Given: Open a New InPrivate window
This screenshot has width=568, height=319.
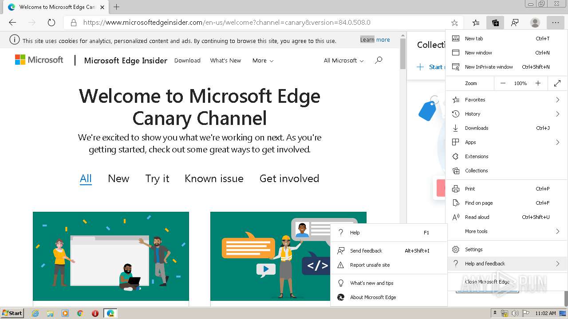Looking at the screenshot, I should click(x=507, y=67).
